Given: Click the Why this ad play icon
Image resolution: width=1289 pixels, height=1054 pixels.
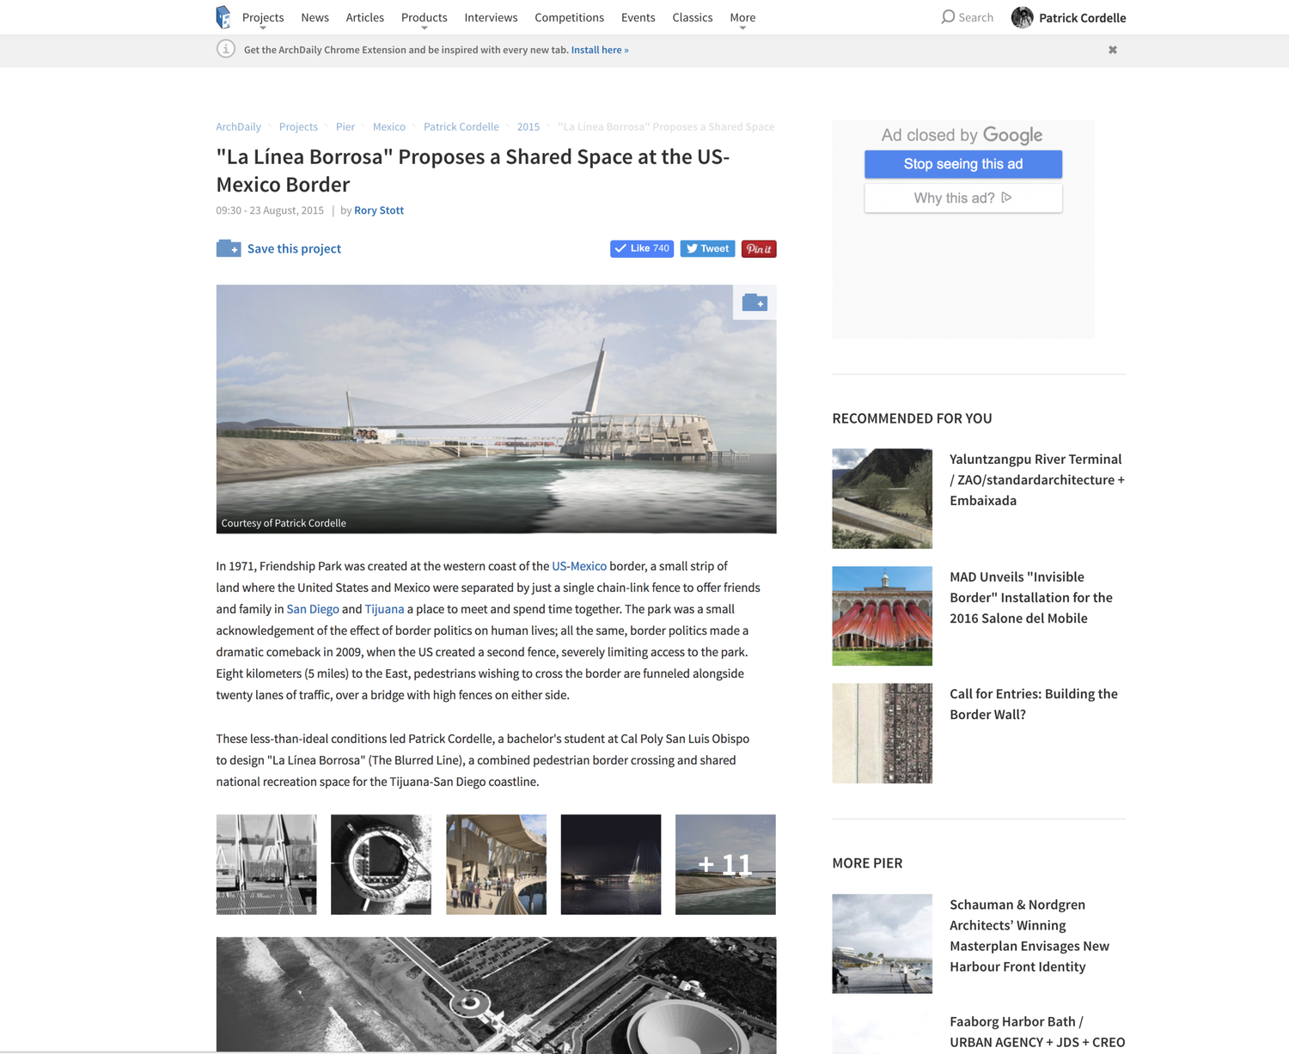Looking at the screenshot, I should (1006, 198).
